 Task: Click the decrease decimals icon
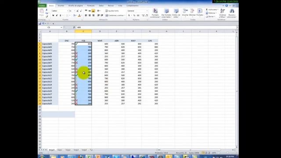(147, 16)
